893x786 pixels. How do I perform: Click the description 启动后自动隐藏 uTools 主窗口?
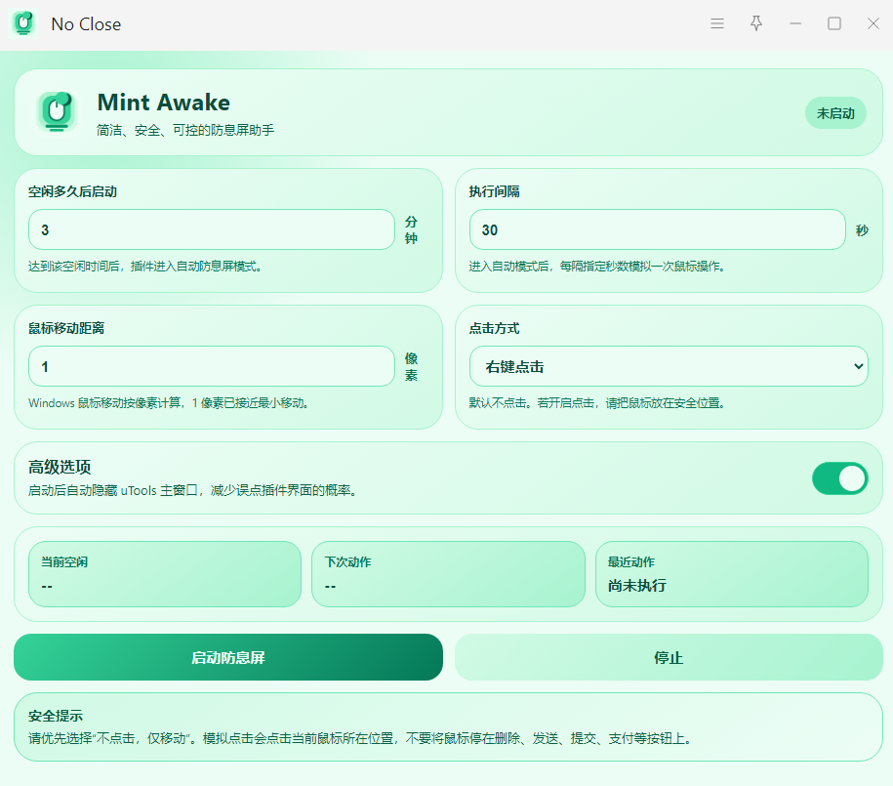[x=192, y=490]
